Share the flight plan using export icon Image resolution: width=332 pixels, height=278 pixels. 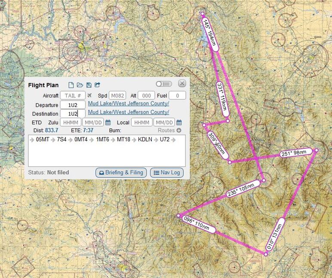coord(98,85)
